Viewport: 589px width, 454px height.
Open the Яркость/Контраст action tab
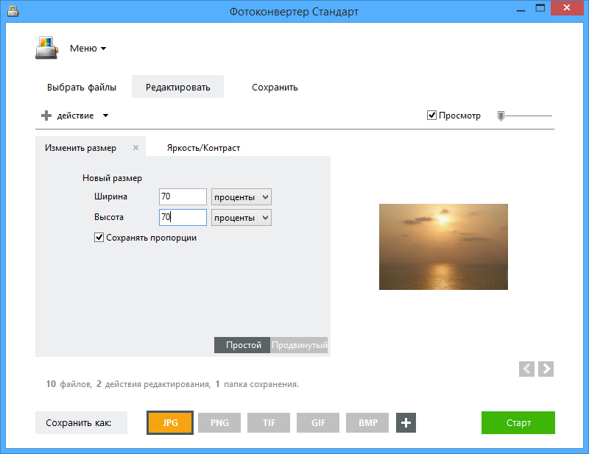pyautogui.click(x=203, y=148)
